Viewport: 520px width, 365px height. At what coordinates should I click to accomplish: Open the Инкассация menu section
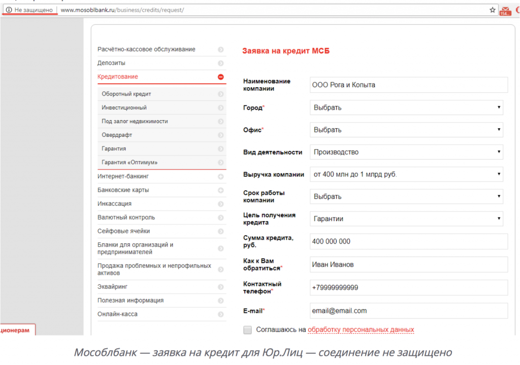(x=114, y=204)
